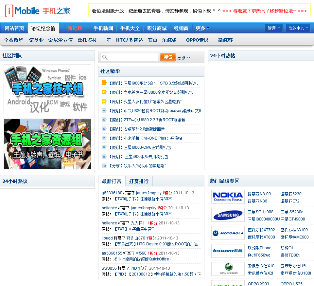
Task: Open the Nokia brand logo
Action: click(x=228, y=197)
